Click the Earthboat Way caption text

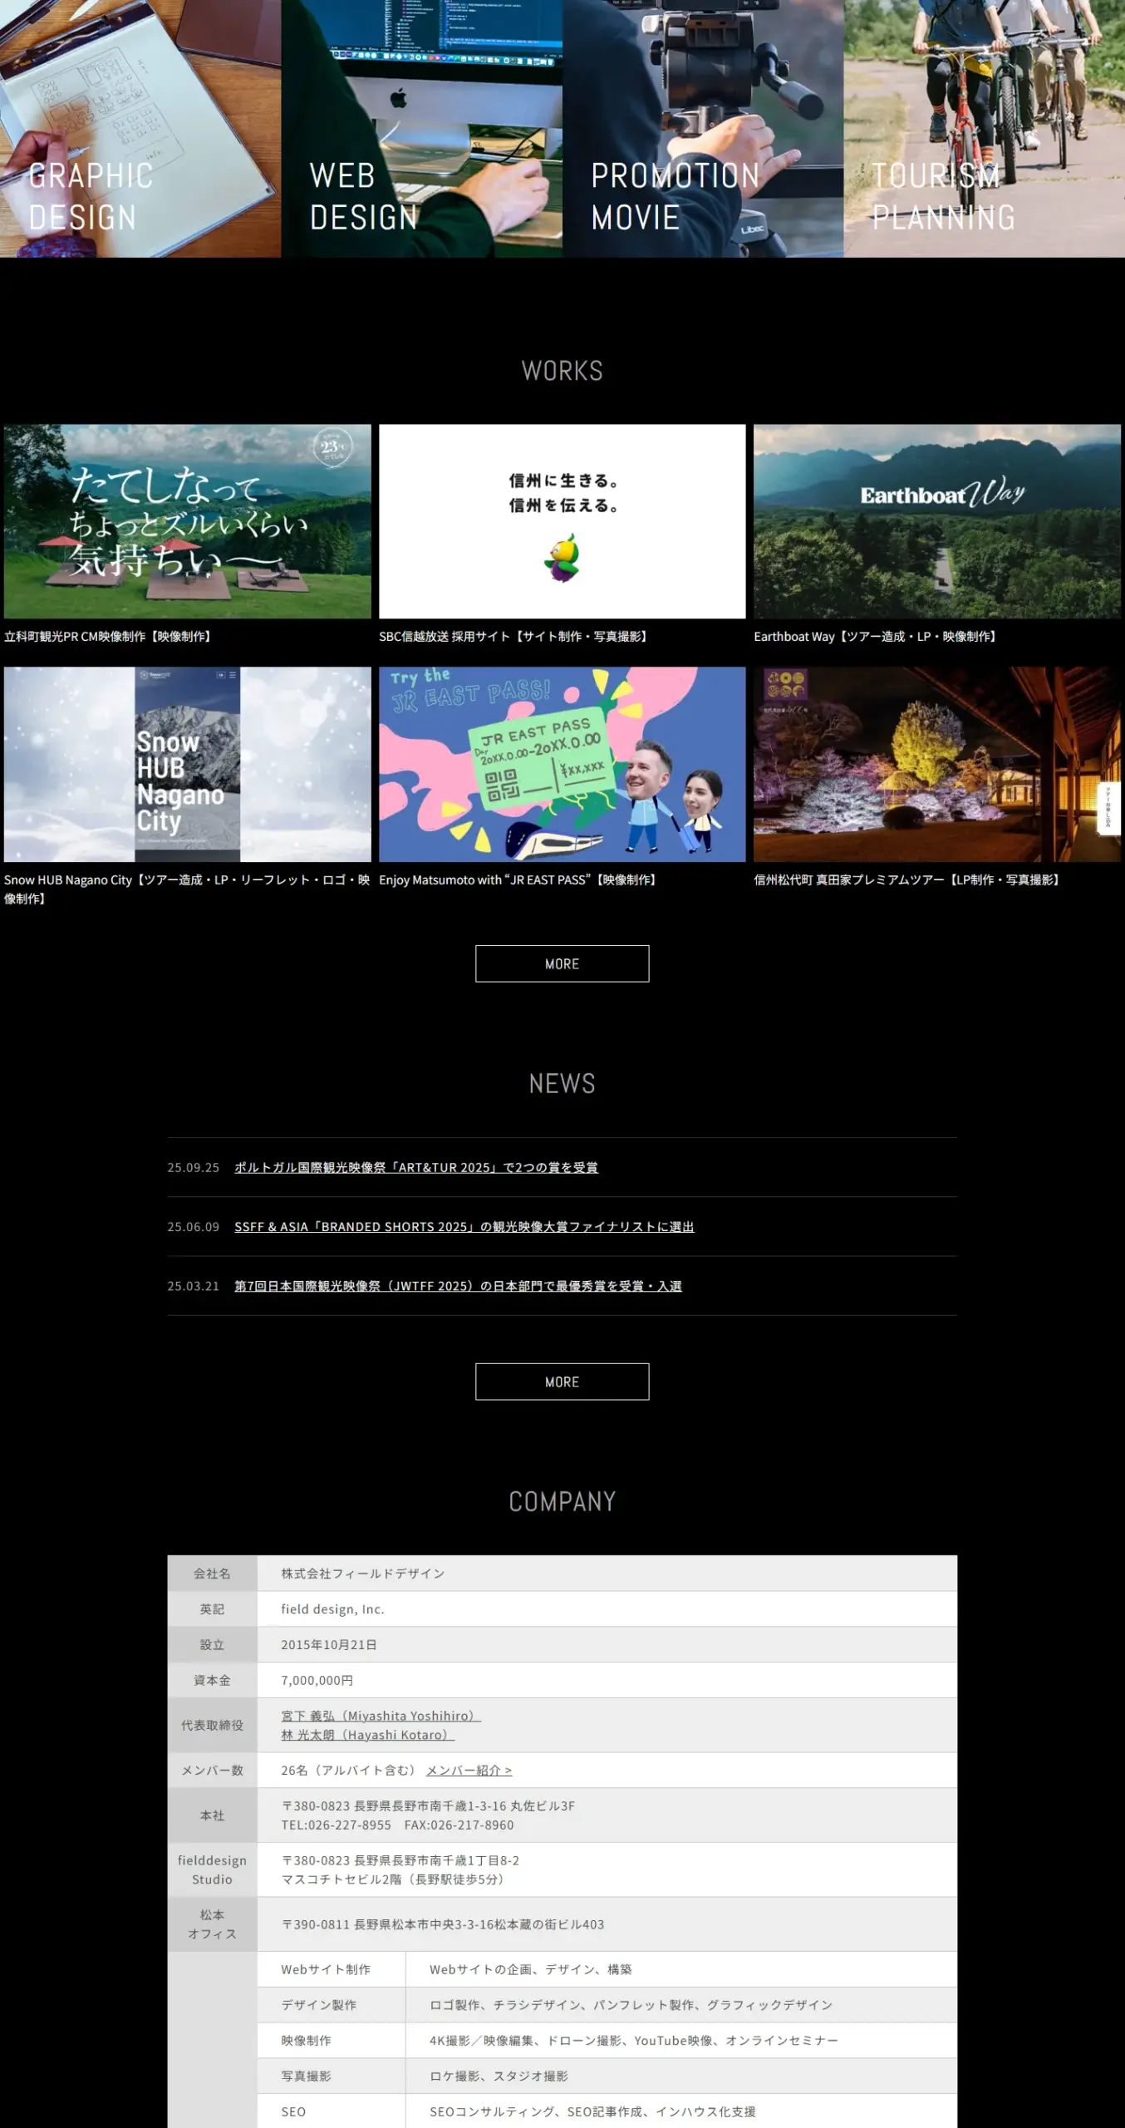coord(875,637)
